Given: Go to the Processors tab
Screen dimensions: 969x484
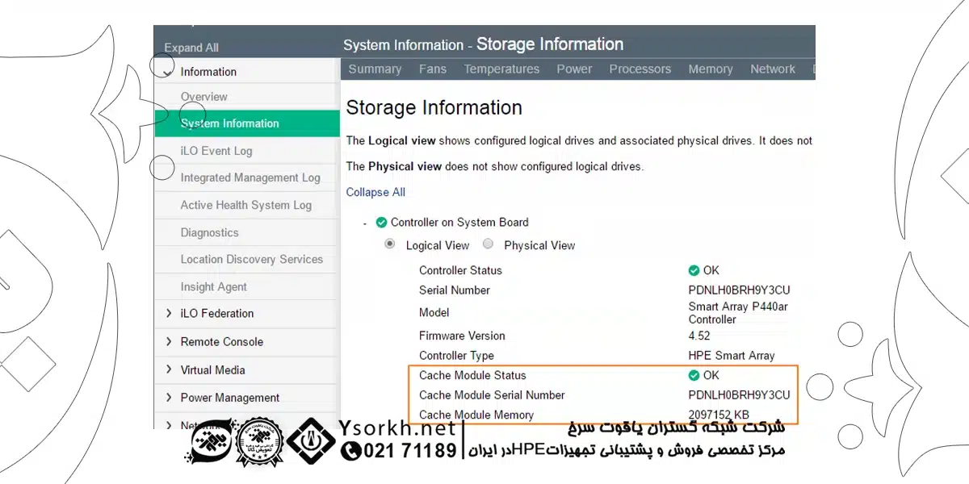Looking at the screenshot, I should tap(640, 69).
